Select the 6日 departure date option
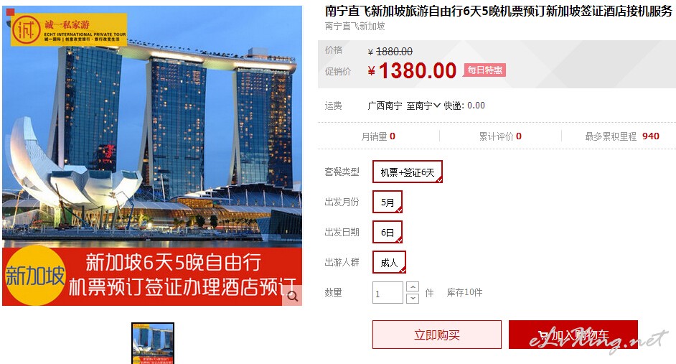 [387, 233]
